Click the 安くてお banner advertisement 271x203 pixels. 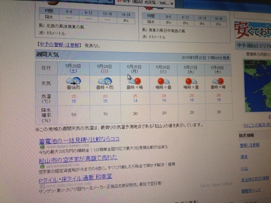[252, 30]
